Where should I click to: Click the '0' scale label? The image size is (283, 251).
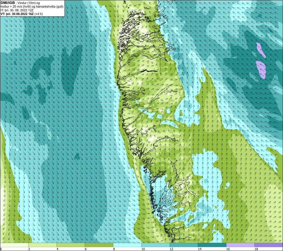click(1, 249)
